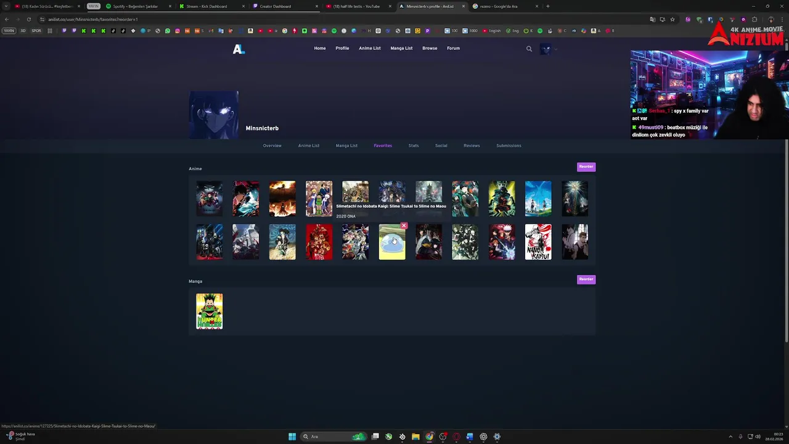
Task: Open Opera browser from the taskbar
Action: [x=456, y=437]
